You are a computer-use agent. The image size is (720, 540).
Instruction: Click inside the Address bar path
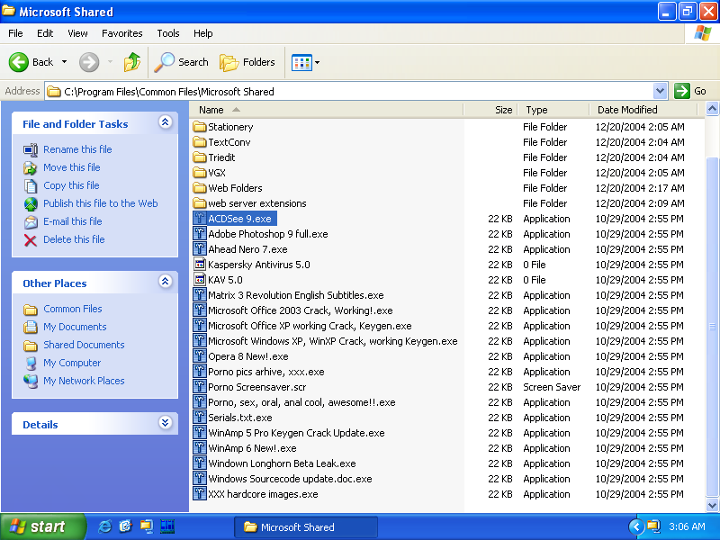(x=349, y=92)
